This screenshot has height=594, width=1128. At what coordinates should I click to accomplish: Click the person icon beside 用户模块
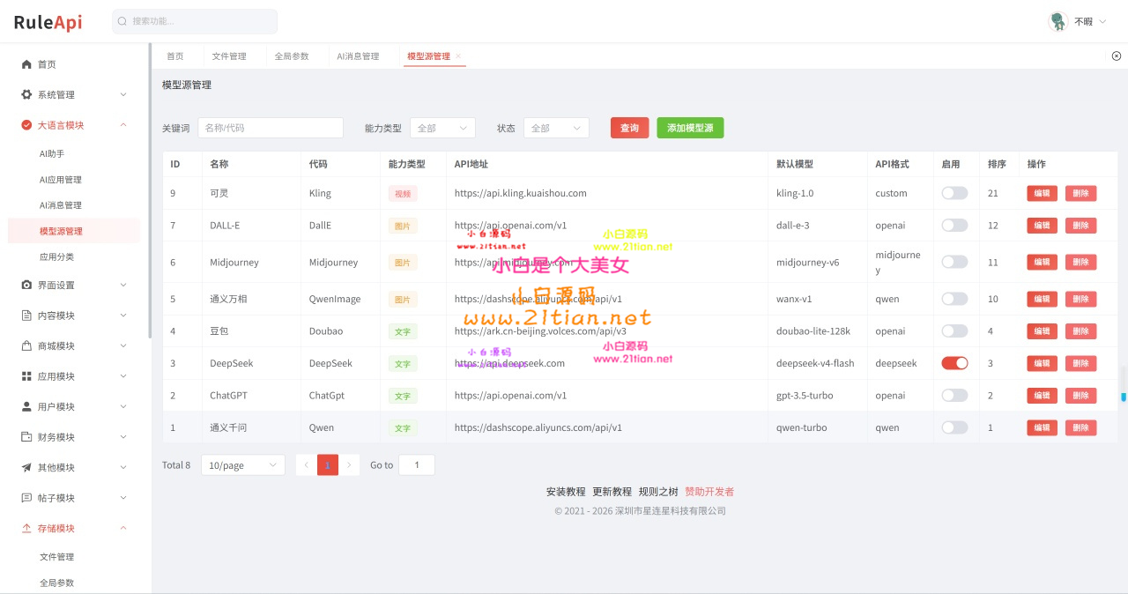tap(26, 406)
